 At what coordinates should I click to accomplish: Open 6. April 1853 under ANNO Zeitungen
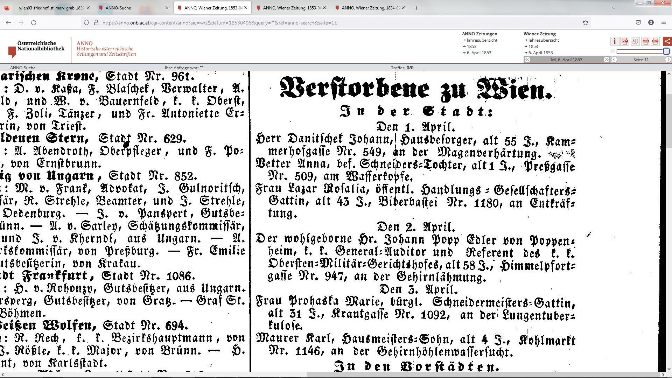click(x=478, y=53)
